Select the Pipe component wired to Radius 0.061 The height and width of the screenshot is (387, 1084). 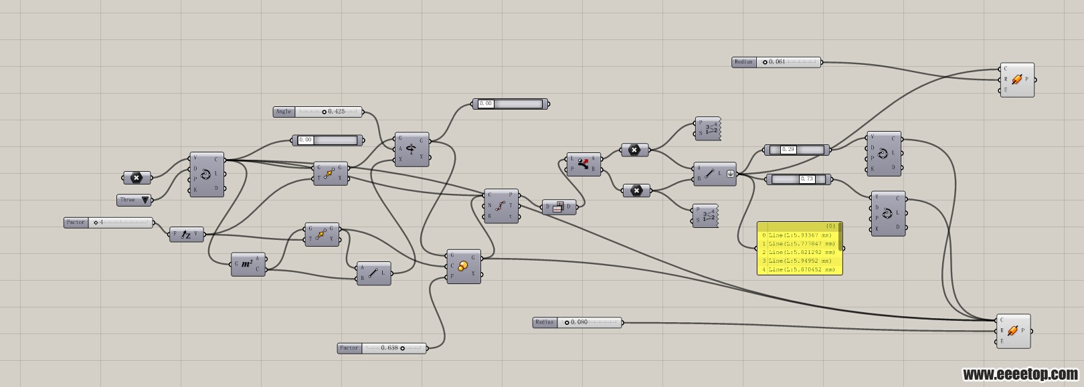click(1017, 80)
